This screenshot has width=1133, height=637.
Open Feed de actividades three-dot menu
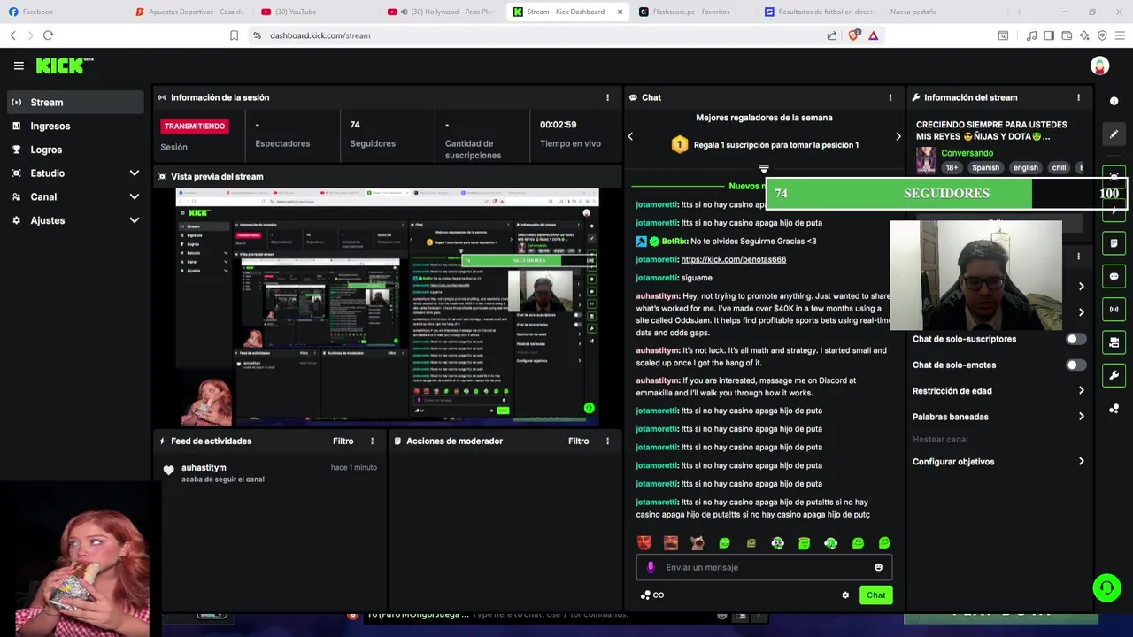[x=372, y=441]
